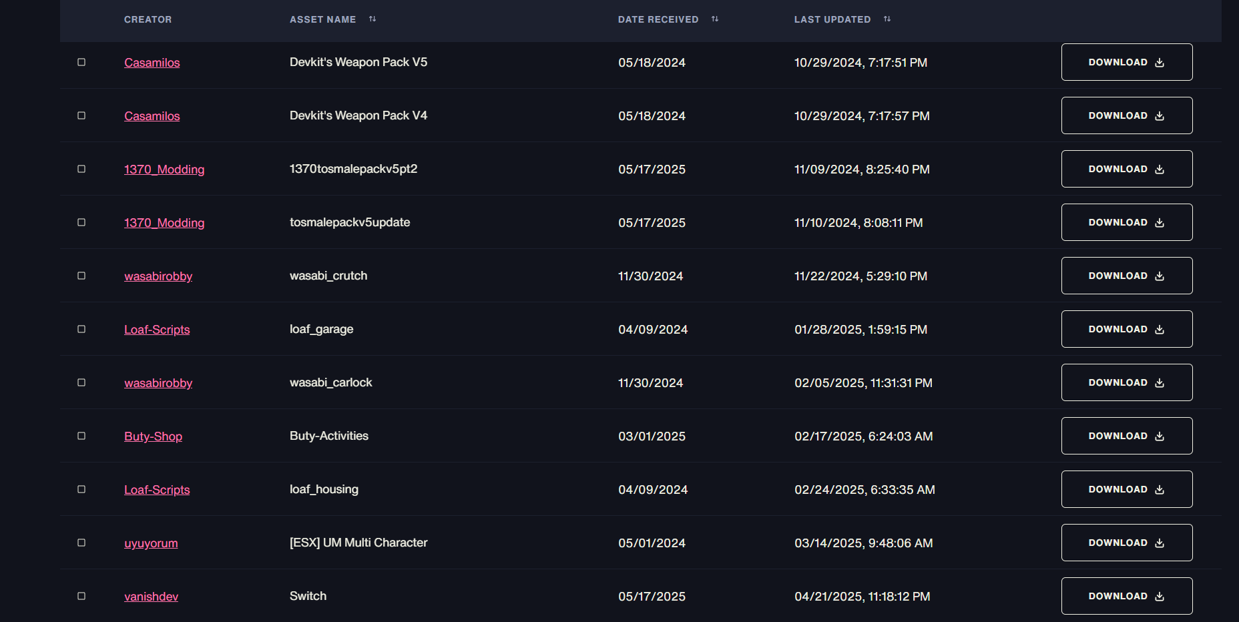Click timestamp 11/22/2024, 5:29:10 PM
The width and height of the screenshot is (1239, 622).
pyautogui.click(x=860, y=276)
